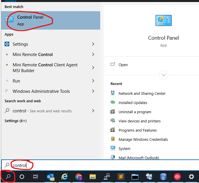Open Uninstall a program recent item

point(135,112)
